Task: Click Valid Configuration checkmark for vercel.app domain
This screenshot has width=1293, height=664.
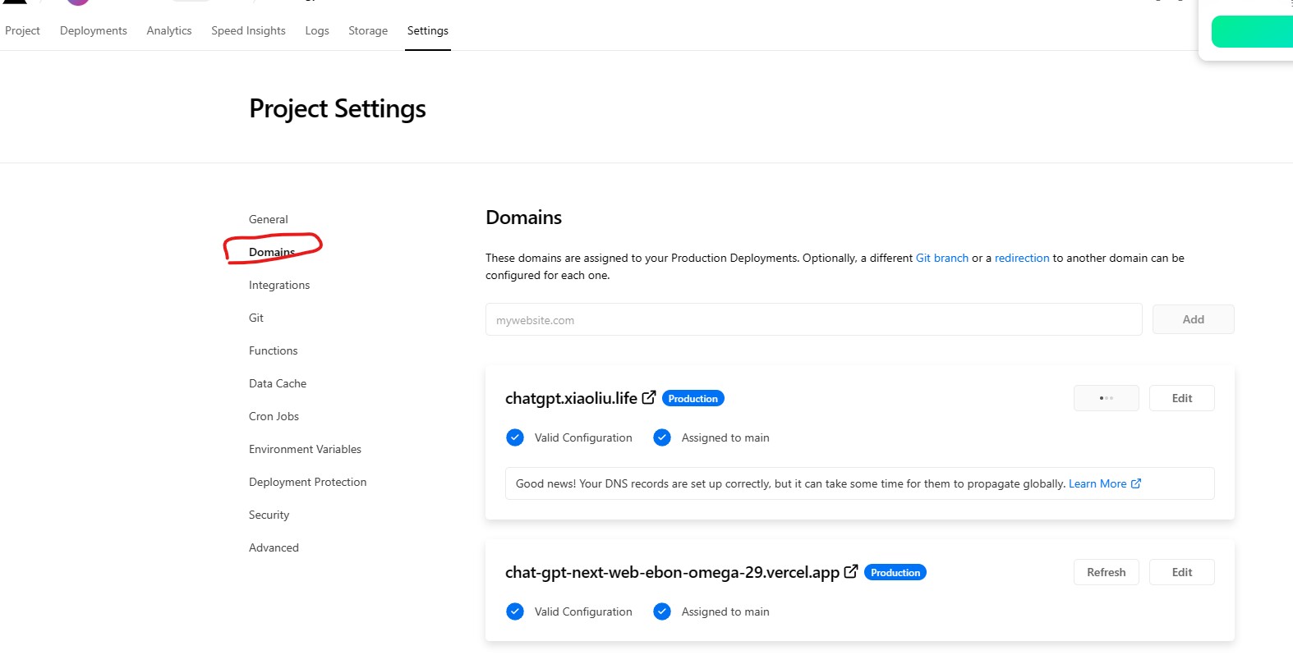Action: pyautogui.click(x=515, y=611)
